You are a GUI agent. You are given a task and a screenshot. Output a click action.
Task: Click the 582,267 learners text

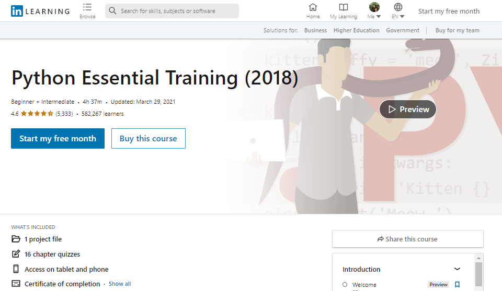pos(102,114)
